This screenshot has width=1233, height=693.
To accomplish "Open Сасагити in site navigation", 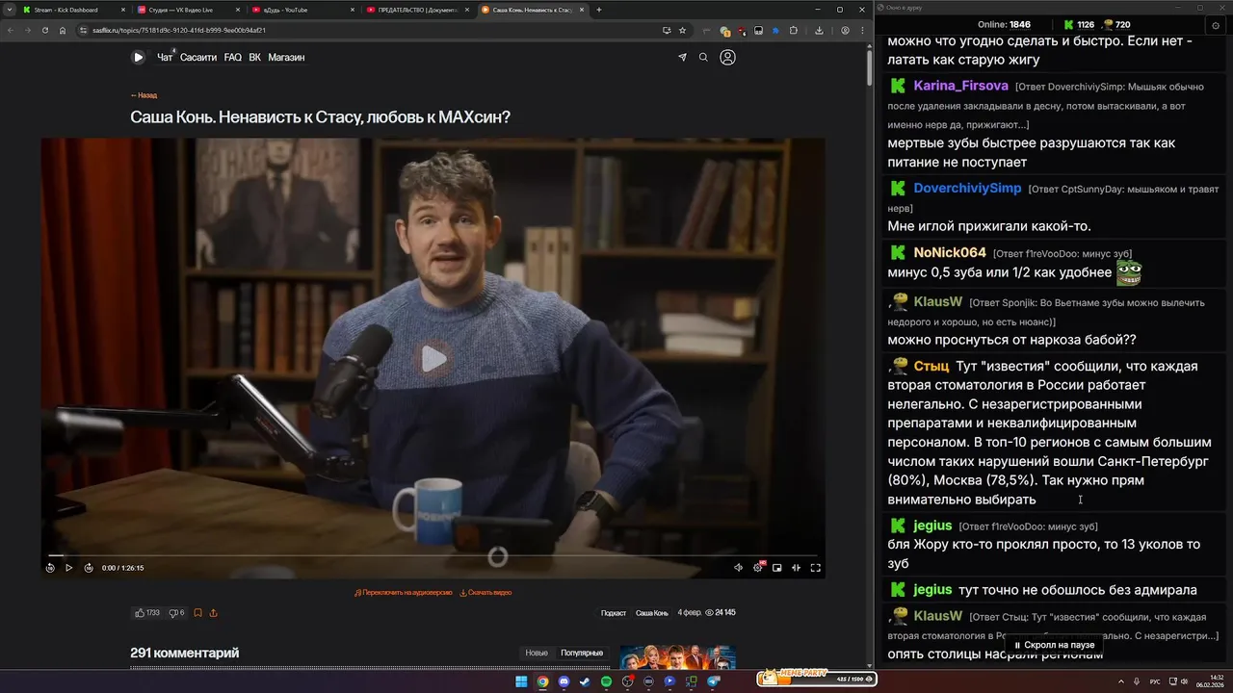I will (198, 58).
